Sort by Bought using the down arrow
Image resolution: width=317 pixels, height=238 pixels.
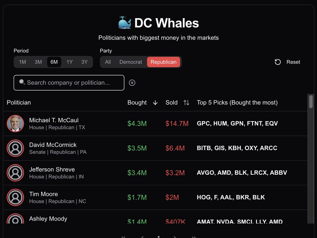click(x=155, y=103)
